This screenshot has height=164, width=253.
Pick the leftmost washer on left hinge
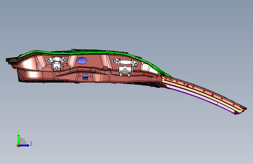click(48, 61)
